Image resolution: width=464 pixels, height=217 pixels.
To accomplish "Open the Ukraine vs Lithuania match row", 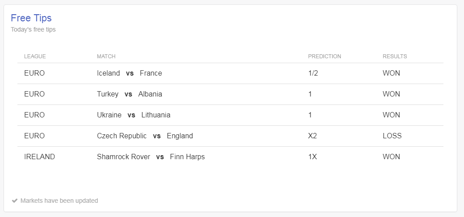I will [230, 115].
